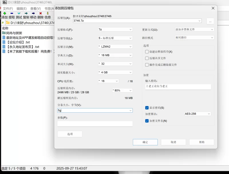
Task: Click the 输入密码 password input field
Action: [178, 87]
